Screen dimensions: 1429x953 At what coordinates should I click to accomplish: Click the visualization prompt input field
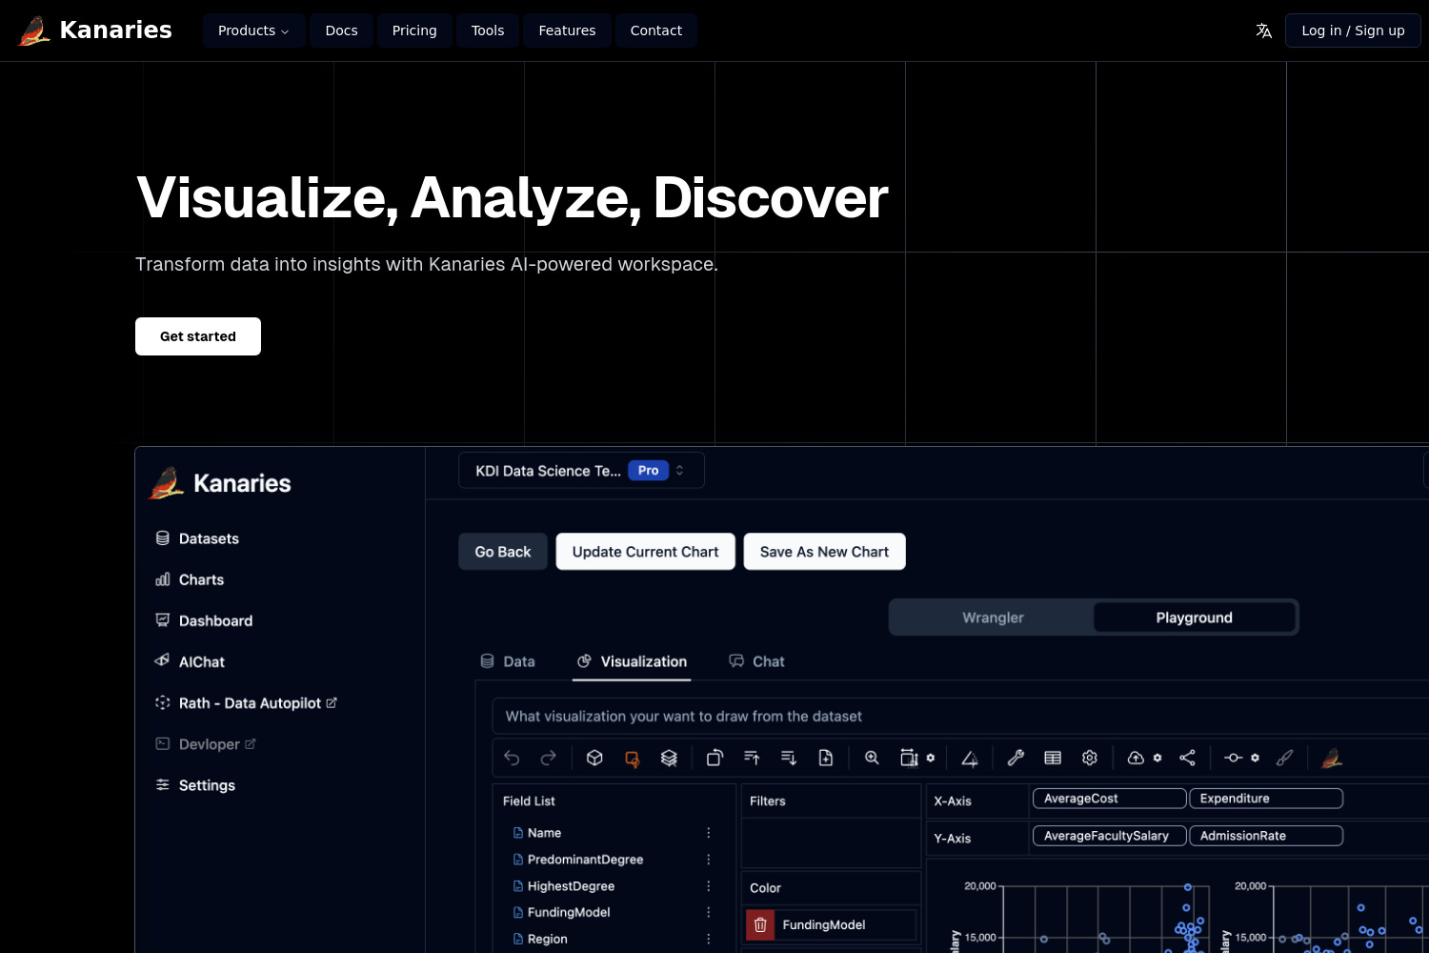tap(960, 717)
